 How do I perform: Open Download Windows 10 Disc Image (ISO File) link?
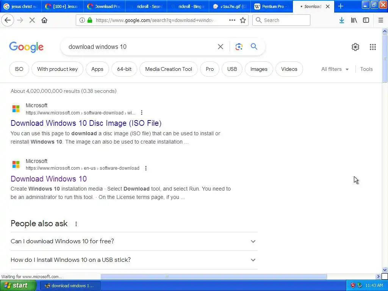[86, 123]
